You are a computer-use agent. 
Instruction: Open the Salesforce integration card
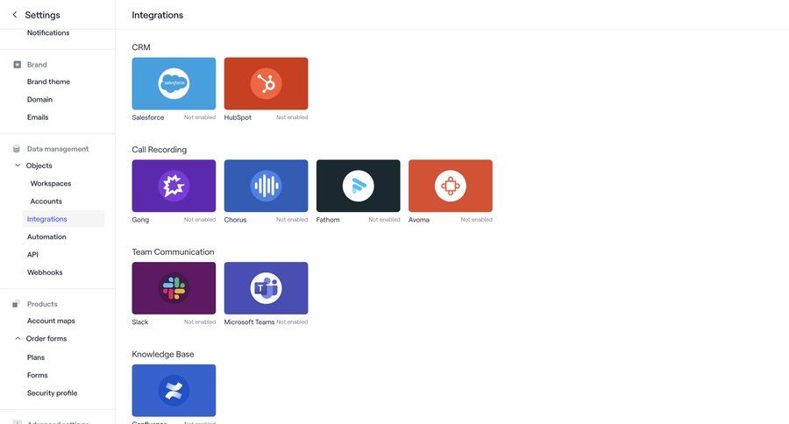point(174,83)
